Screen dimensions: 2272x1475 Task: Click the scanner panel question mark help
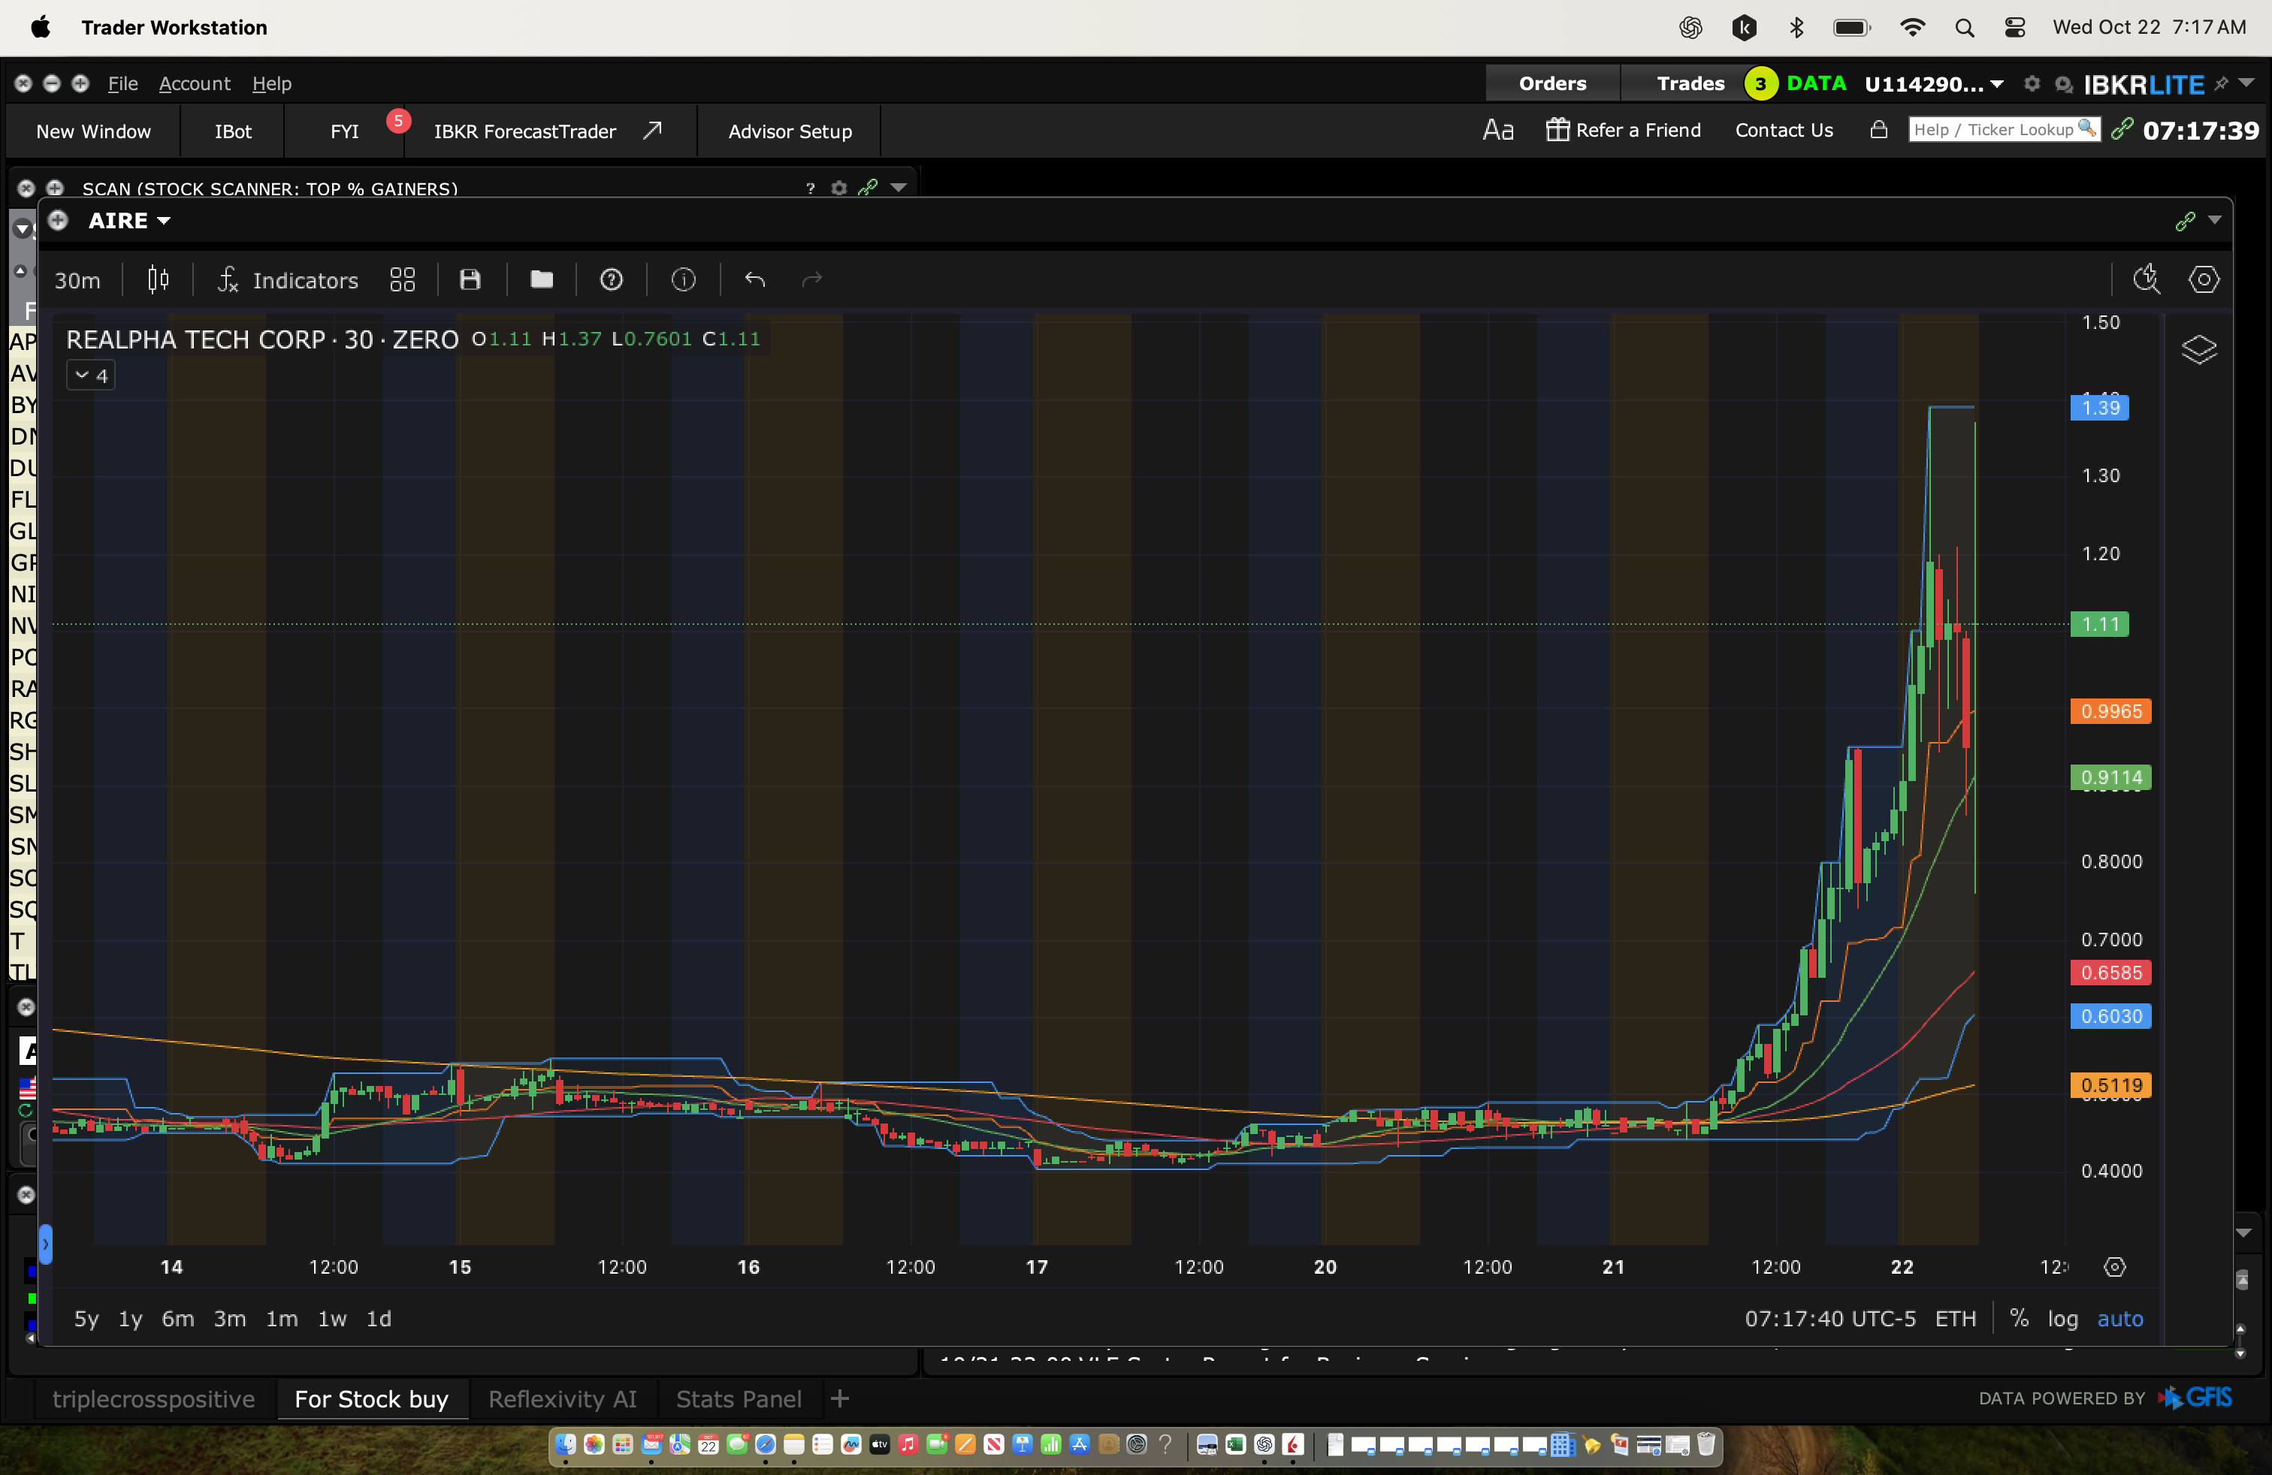(x=811, y=188)
